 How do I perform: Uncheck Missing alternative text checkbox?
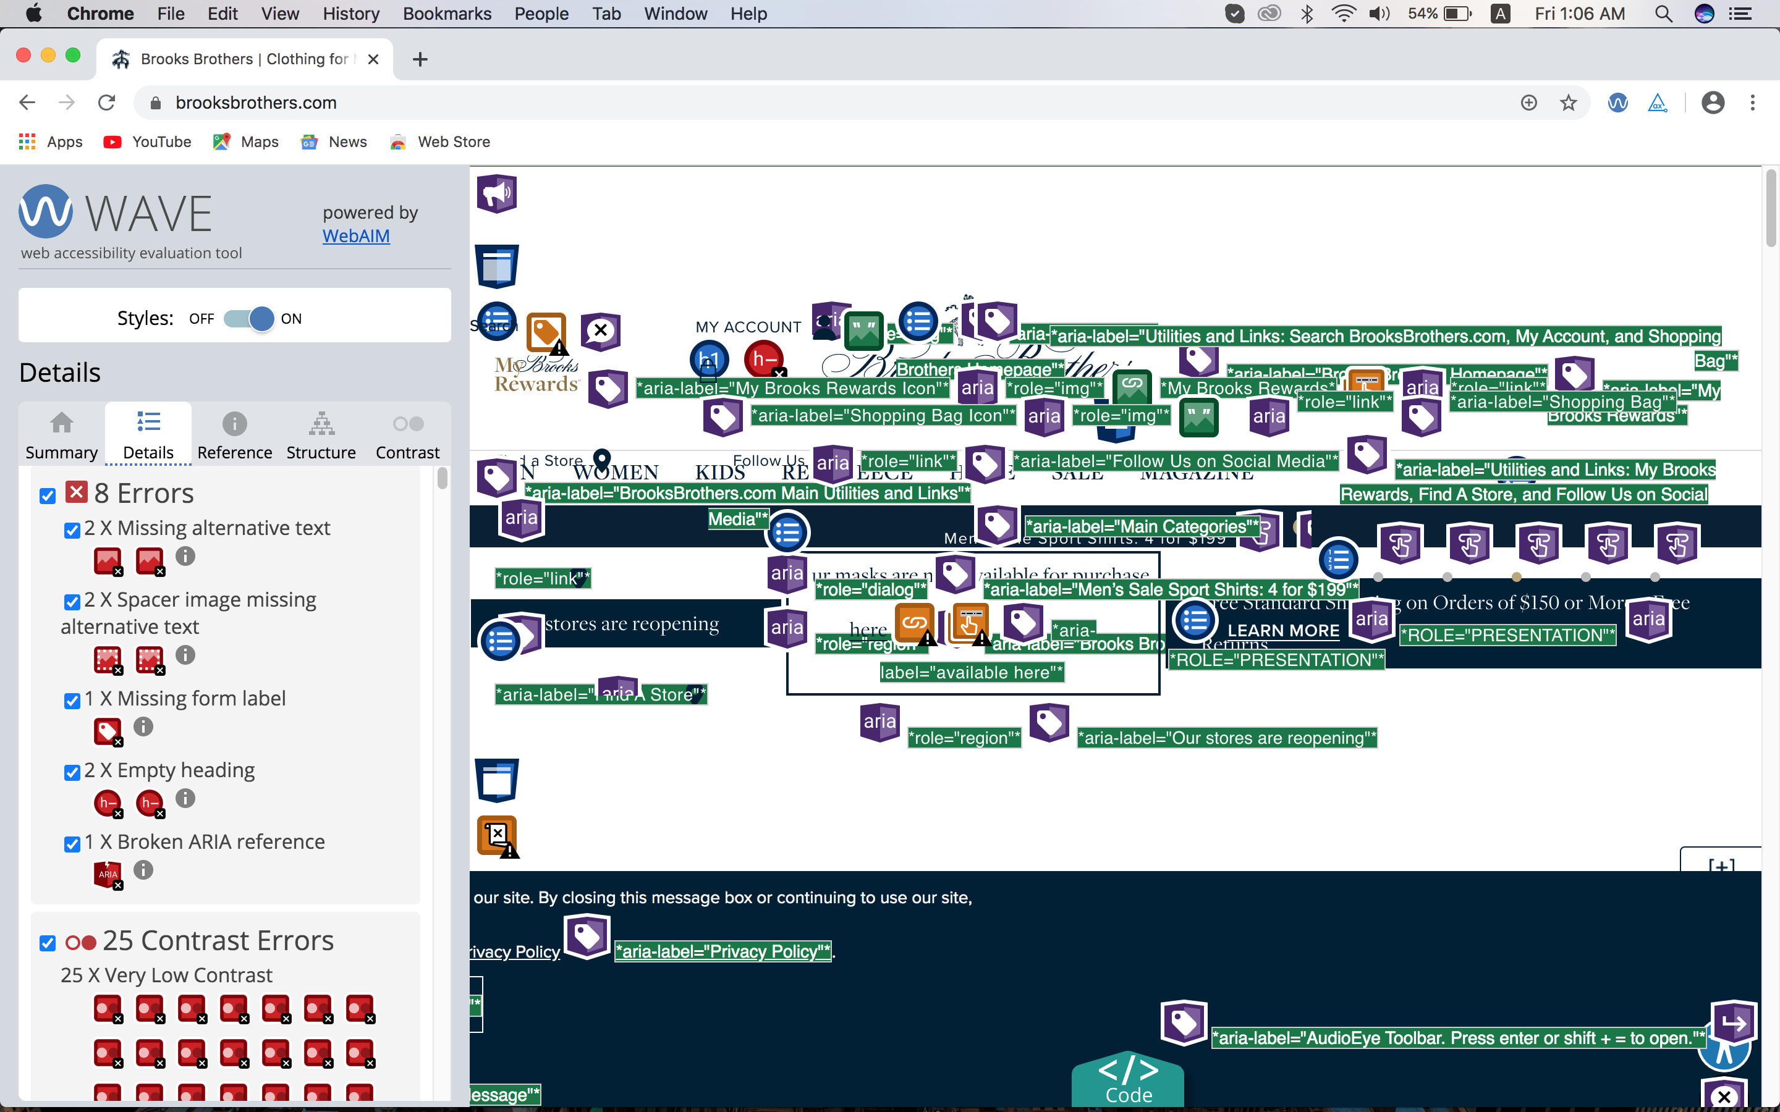pos(72,530)
